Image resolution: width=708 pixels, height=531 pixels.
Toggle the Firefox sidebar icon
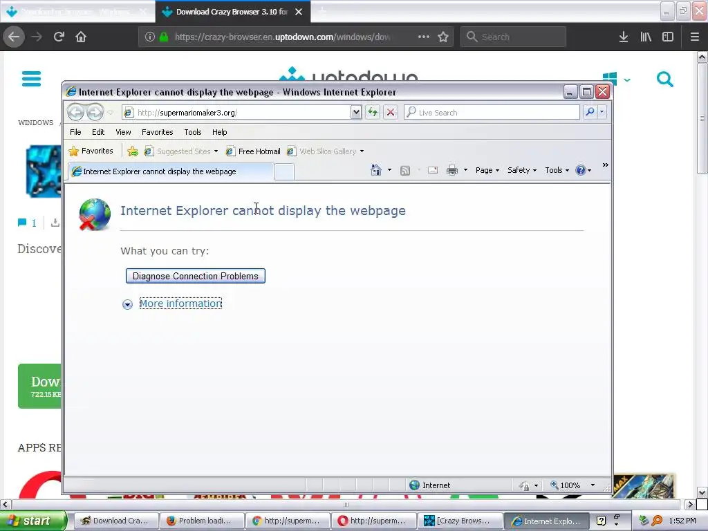pyautogui.click(x=668, y=37)
